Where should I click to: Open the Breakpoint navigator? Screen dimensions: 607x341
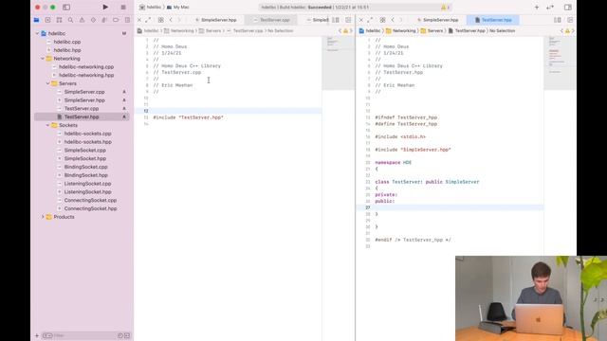(x=116, y=20)
